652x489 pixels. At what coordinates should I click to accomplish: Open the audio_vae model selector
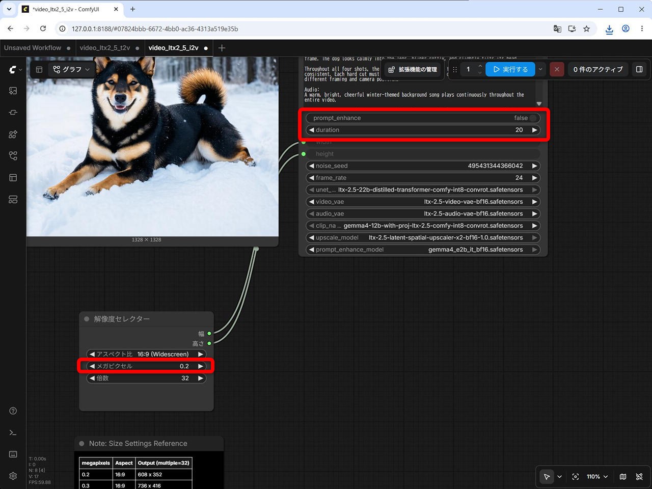(423, 214)
